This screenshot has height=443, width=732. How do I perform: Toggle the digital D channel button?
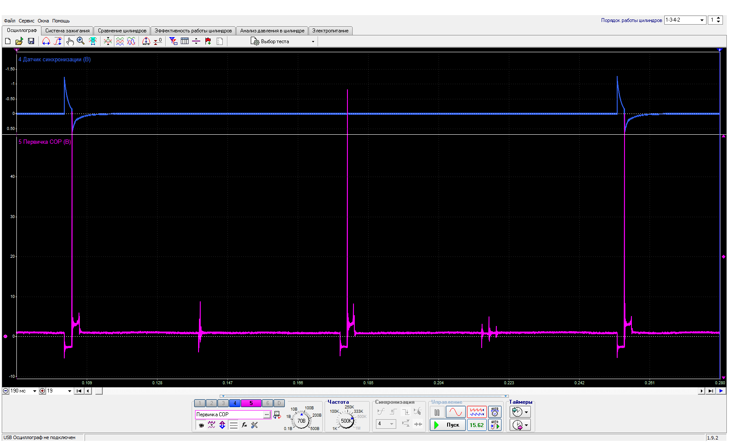(x=279, y=403)
